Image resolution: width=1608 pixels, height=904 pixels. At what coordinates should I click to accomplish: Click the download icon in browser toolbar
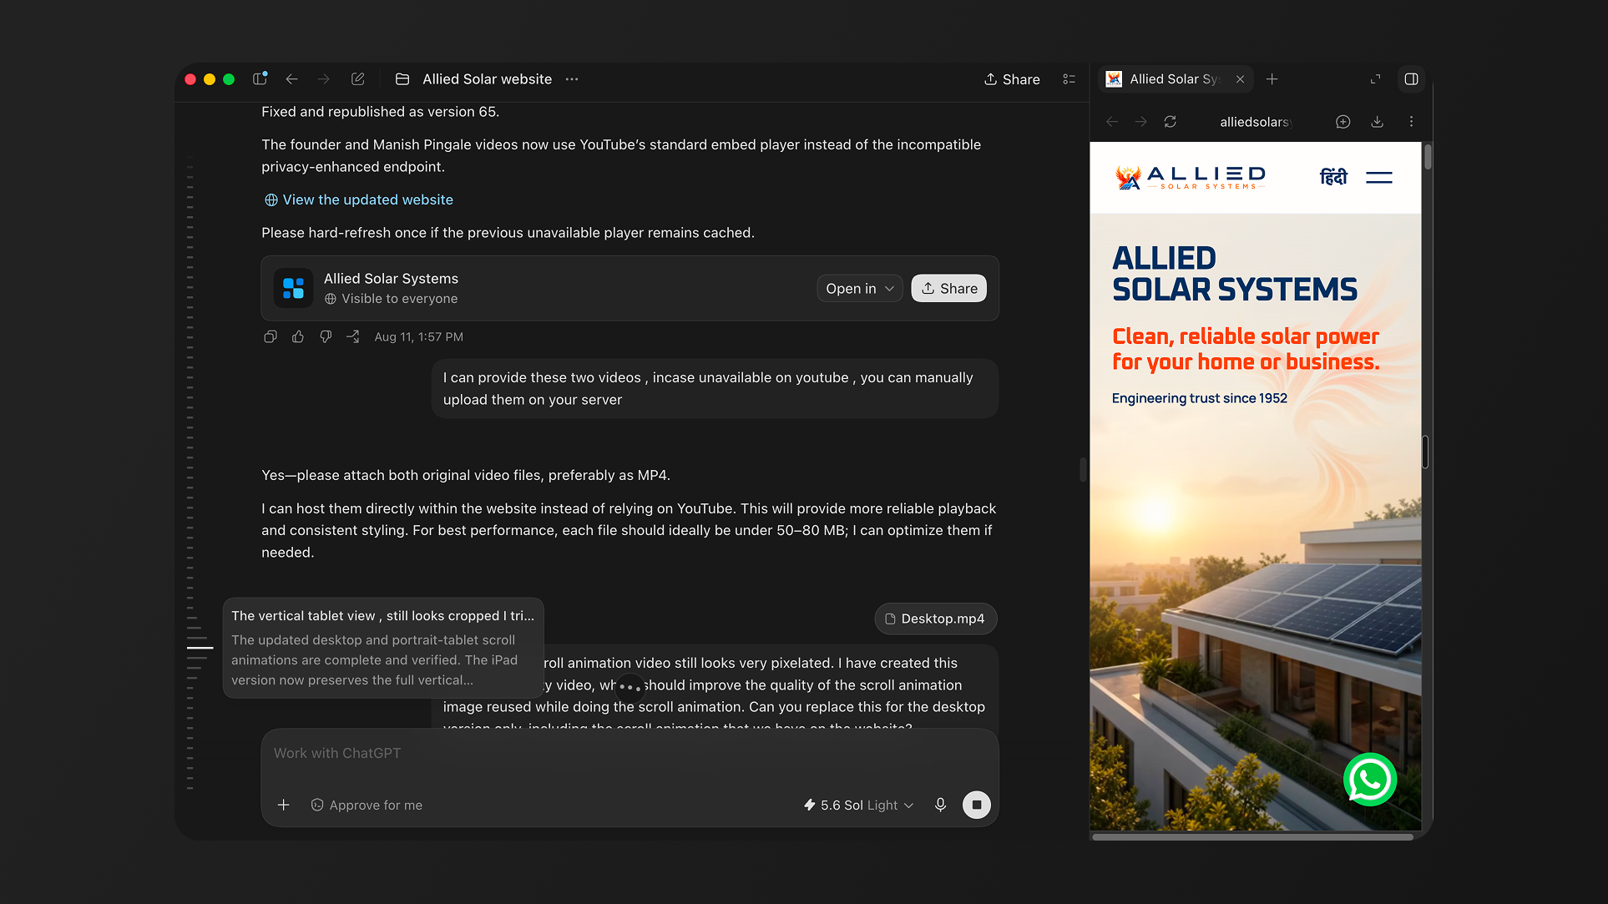[x=1378, y=122]
